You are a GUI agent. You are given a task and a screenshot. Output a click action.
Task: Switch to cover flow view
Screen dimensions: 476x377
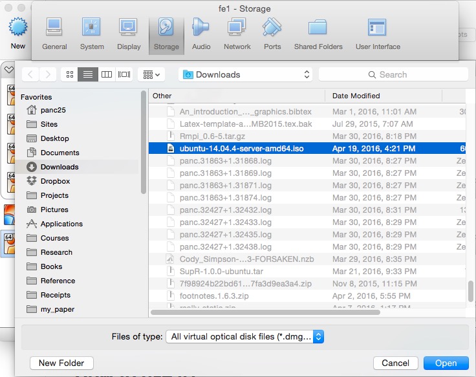pos(124,74)
